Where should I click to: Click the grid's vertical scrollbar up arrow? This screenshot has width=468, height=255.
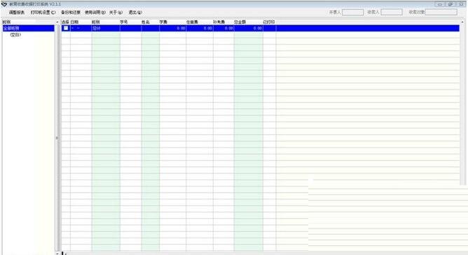tap(463, 22)
